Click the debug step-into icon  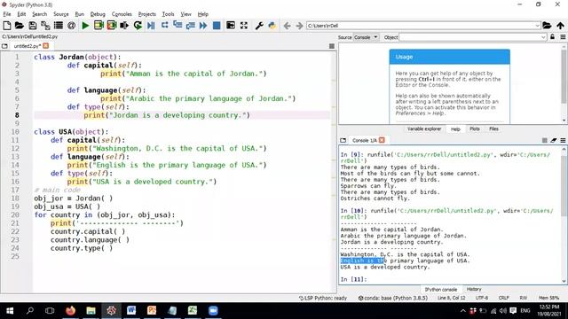[177, 26]
